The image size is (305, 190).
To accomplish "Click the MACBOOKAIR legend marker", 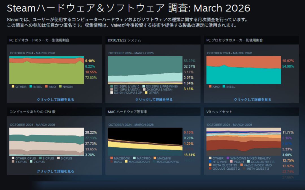I will (126, 162).
